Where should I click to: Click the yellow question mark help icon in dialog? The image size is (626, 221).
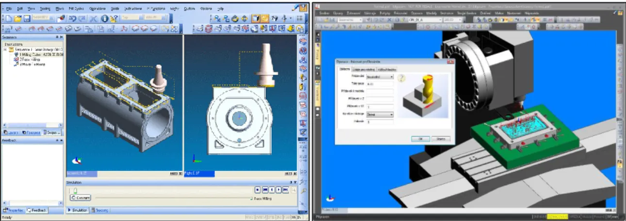pyautogui.click(x=401, y=78)
